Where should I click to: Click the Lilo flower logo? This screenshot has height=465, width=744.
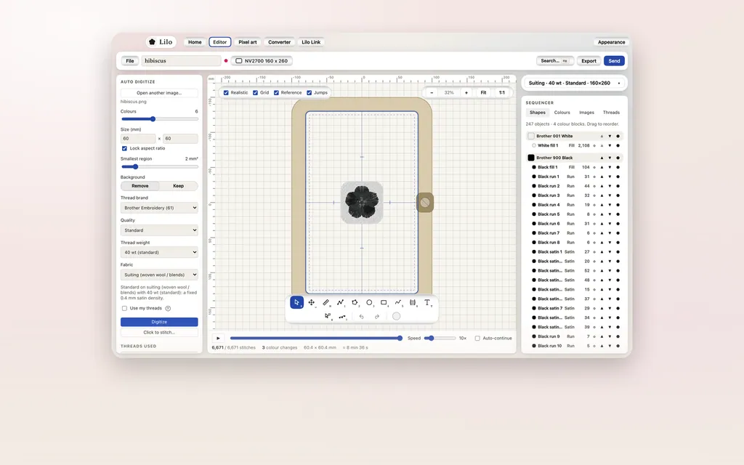[153, 41]
